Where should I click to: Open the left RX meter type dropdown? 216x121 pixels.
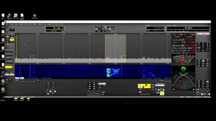(x=200, y=34)
